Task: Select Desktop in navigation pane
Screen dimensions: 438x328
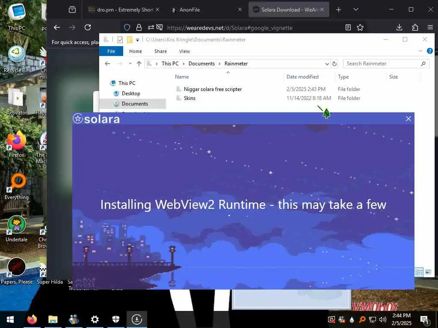Action: tap(130, 94)
